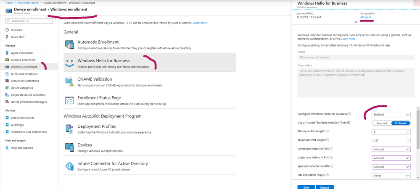
Task: Click info icon next to Maximum PIN length
Action: (x=328, y=140)
